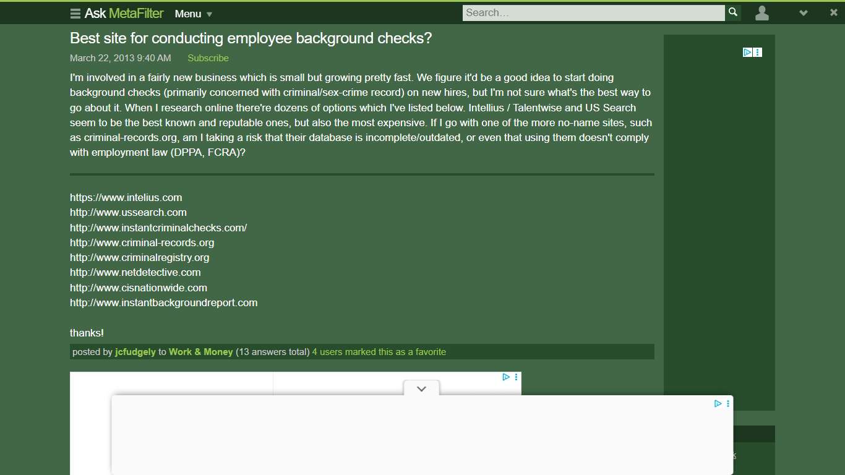Open the jcfudgely user profile link
The image size is (845, 475).
coord(135,352)
